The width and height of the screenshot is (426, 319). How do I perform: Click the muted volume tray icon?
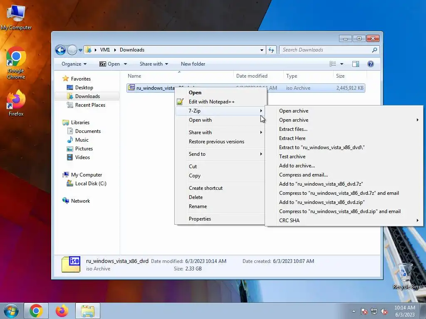(384, 312)
